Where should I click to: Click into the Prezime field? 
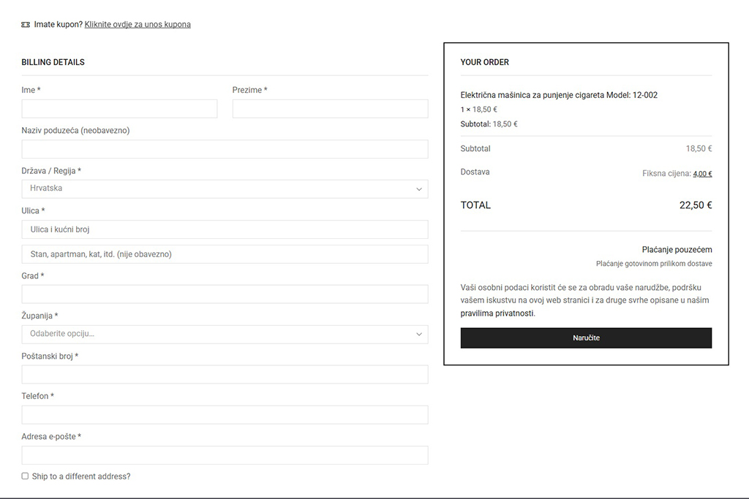pos(330,109)
